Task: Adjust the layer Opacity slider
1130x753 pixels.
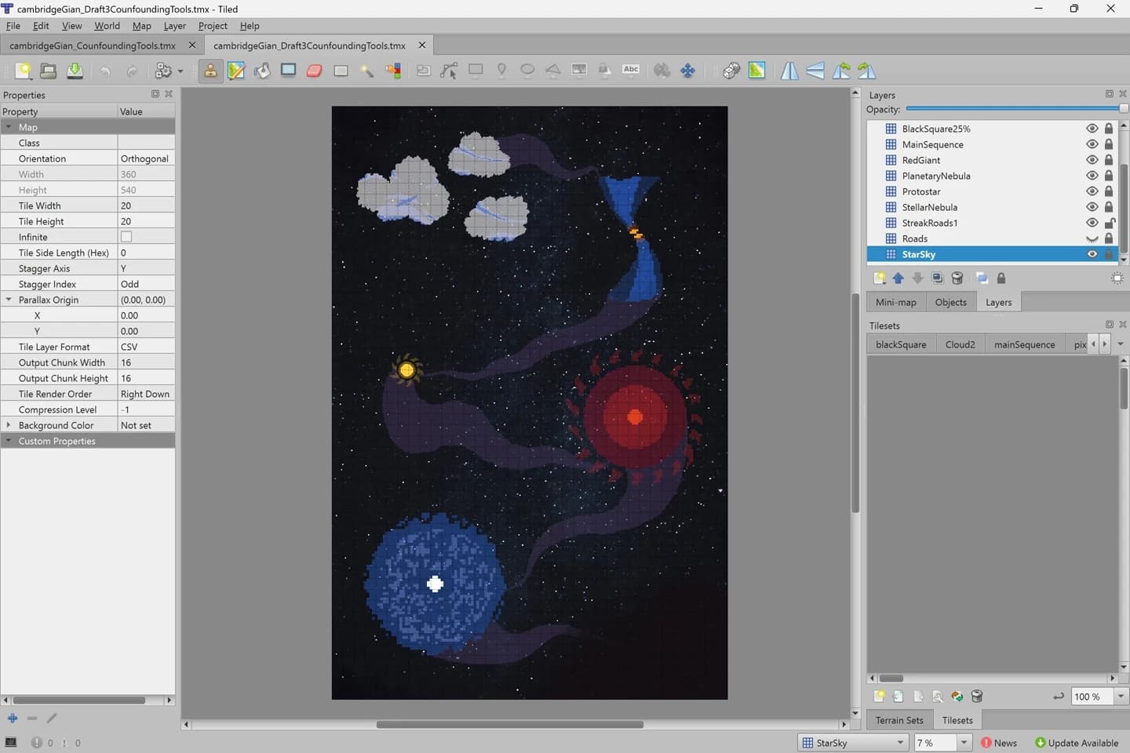Action: point(1016,109)
